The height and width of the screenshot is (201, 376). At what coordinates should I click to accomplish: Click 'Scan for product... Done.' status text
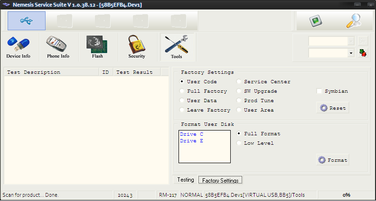pyautogui.click(x=30, y=195)
